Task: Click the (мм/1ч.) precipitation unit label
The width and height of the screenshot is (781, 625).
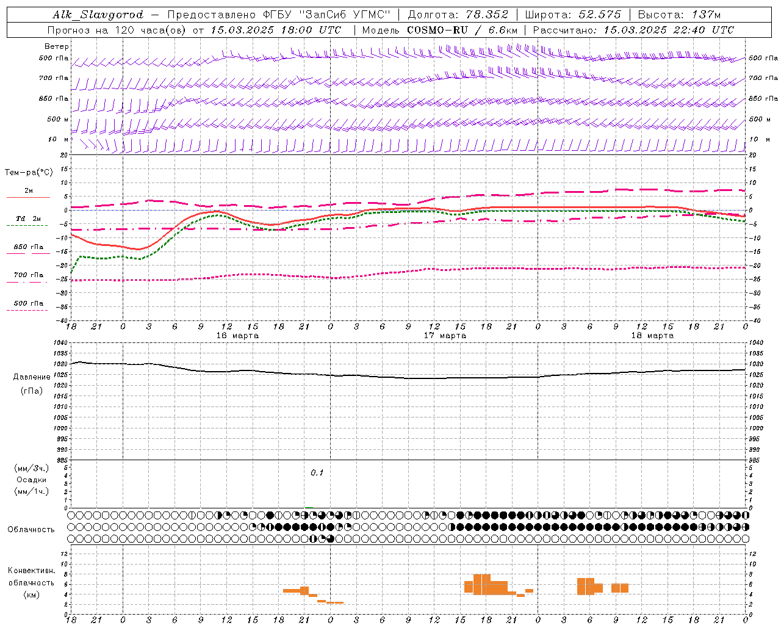Action: pos(32,491)
